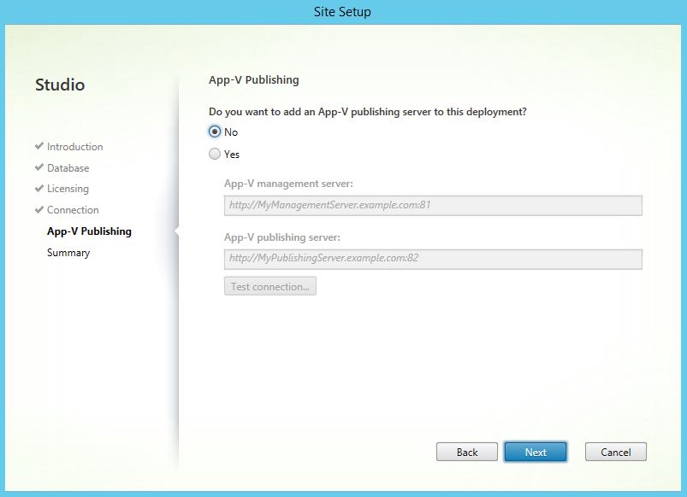
Task: Open the Summary step in sidebar
Action: (x=68, y=253)
